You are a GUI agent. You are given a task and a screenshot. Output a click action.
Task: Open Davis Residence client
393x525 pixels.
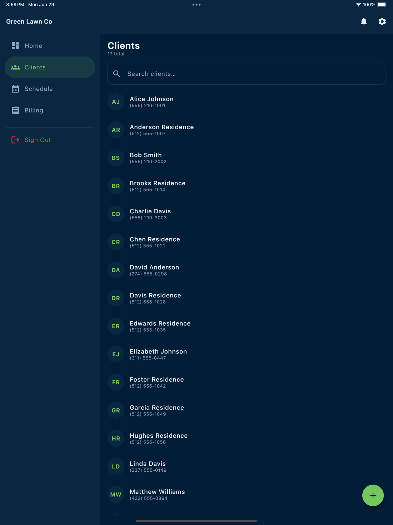[x=246, y=298]
